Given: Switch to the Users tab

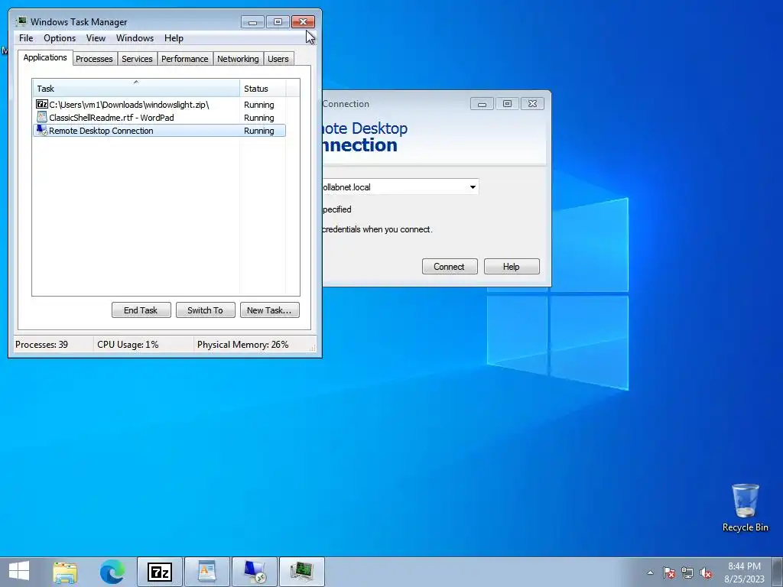Looking at the screenshot, I should pyautogui.click(x=278, y=59).
